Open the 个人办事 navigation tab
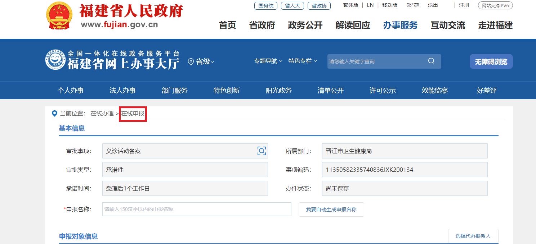Image resolution: width=536 pixels, height=244 pixels. point(71,91)
